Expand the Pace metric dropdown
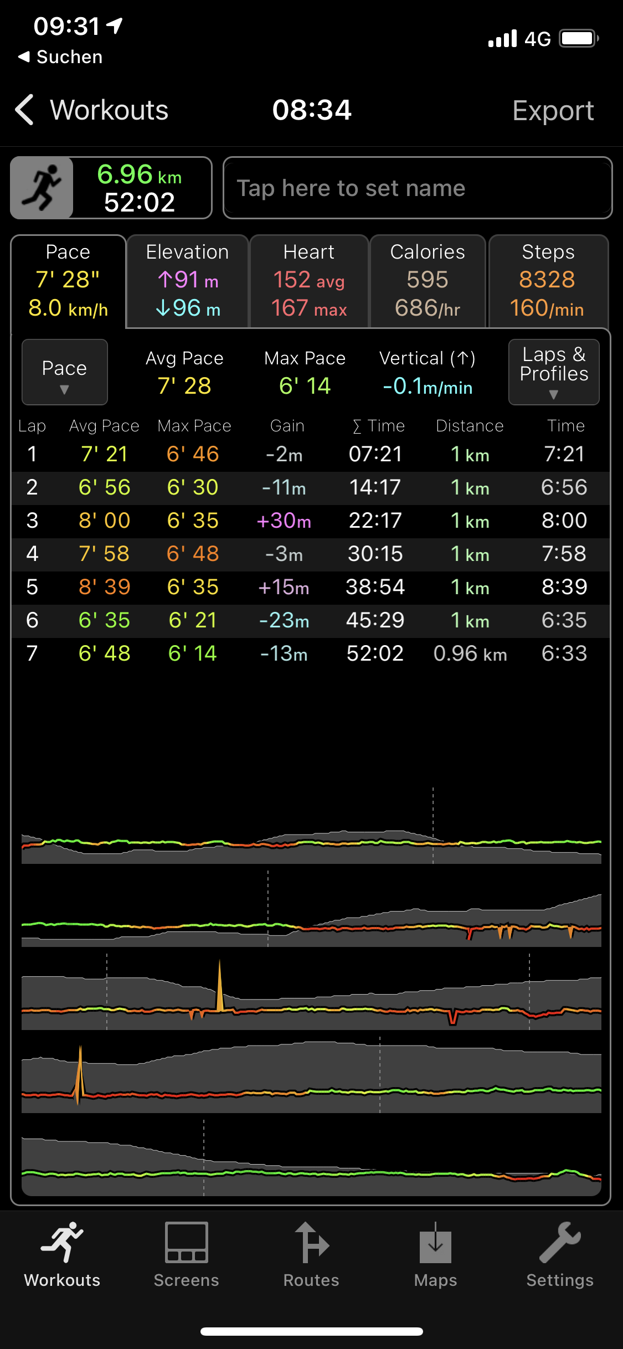 point(64,372)
